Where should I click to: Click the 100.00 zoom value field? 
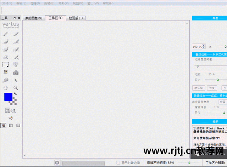197,46
